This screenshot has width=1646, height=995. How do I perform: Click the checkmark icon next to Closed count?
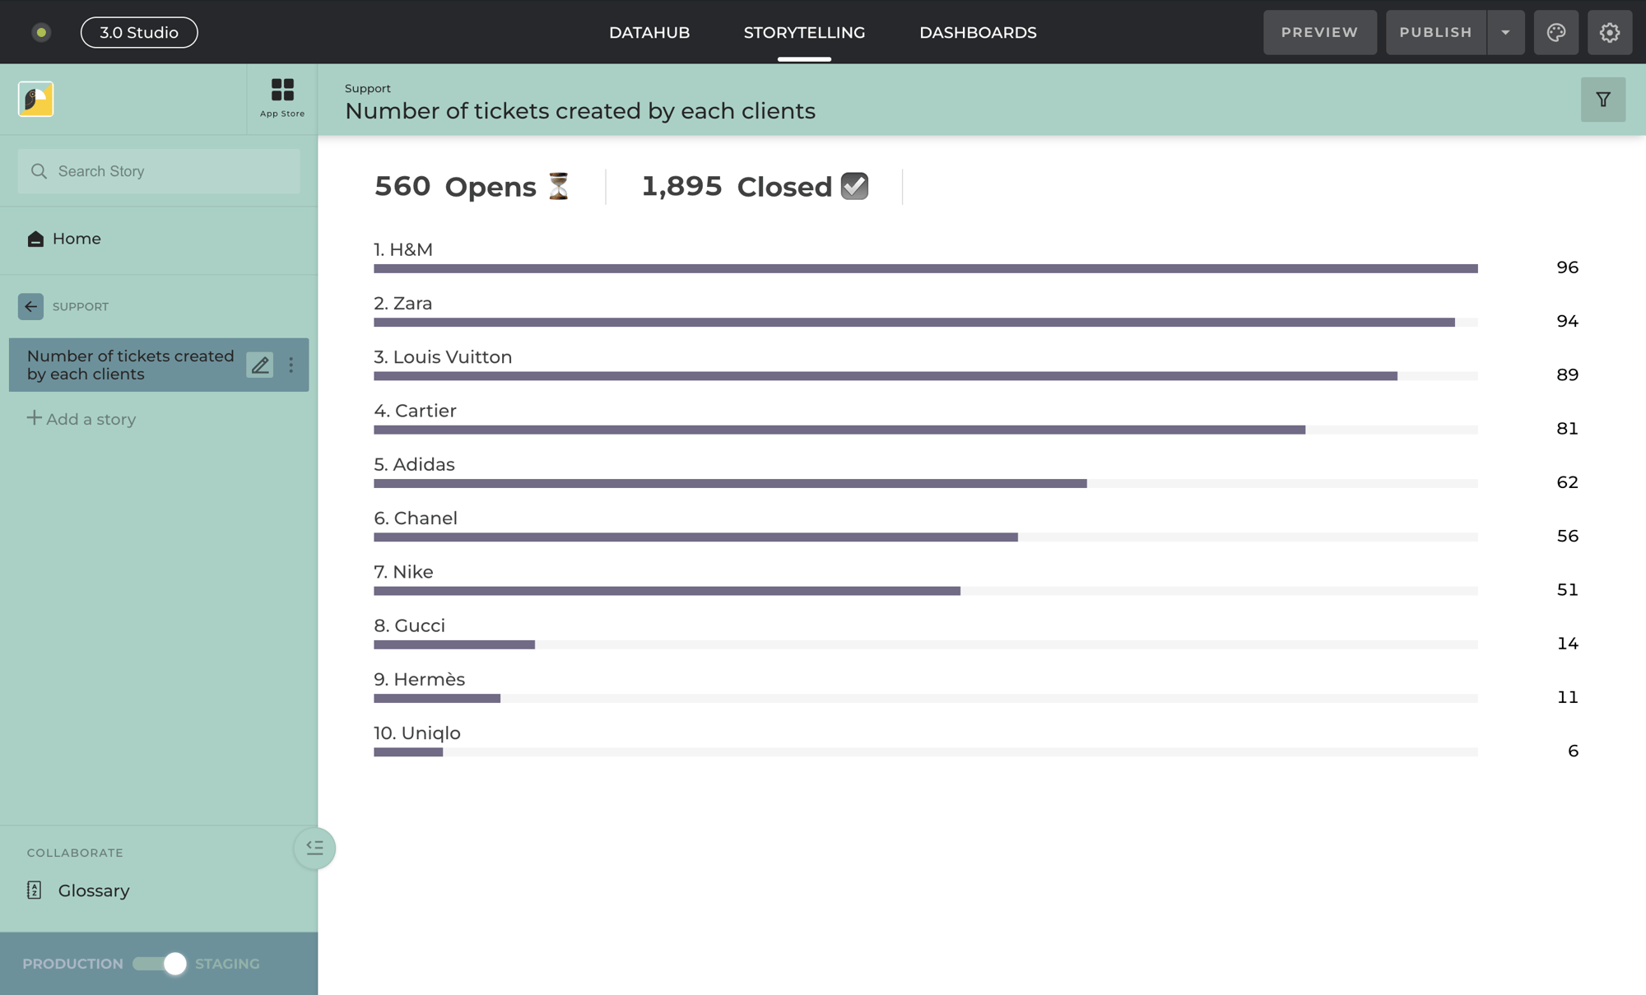click(x=853, y=186)
